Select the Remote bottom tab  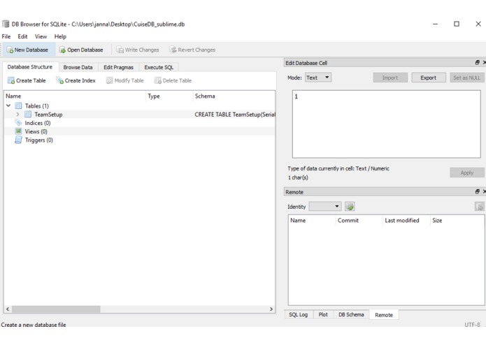(x=384, y=315)
